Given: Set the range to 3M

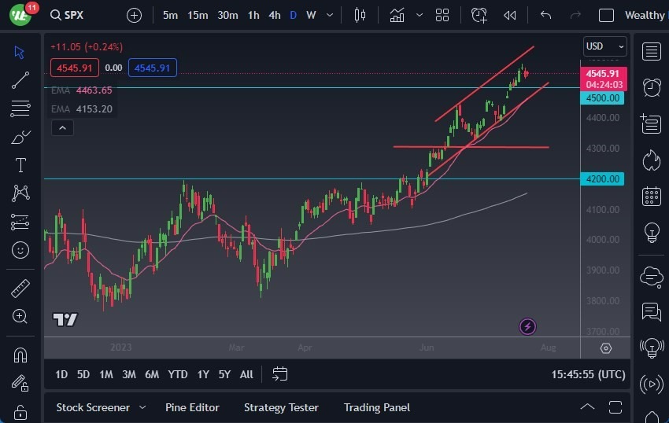Looking at the screenshot, I should click(129, 374).
